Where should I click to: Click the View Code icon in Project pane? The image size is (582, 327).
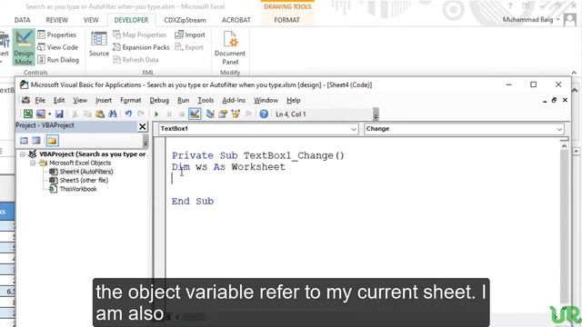coord(25,141)
